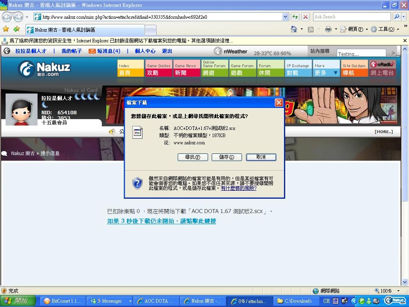Open a new blank browser tab
The width and height of the screenshot is (409, 307).
[x=151, y=30]
